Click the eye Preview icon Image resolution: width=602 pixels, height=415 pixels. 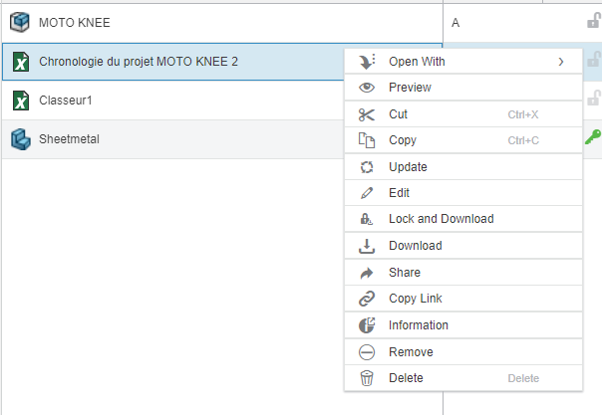pos(367,88)
